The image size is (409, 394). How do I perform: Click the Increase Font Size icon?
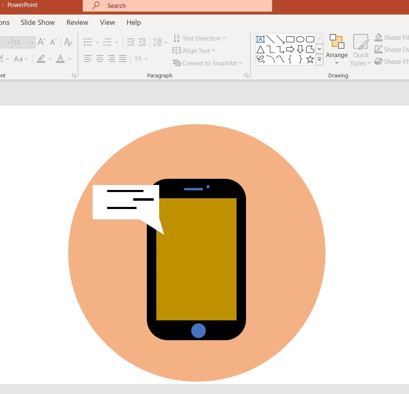(41, 42)
